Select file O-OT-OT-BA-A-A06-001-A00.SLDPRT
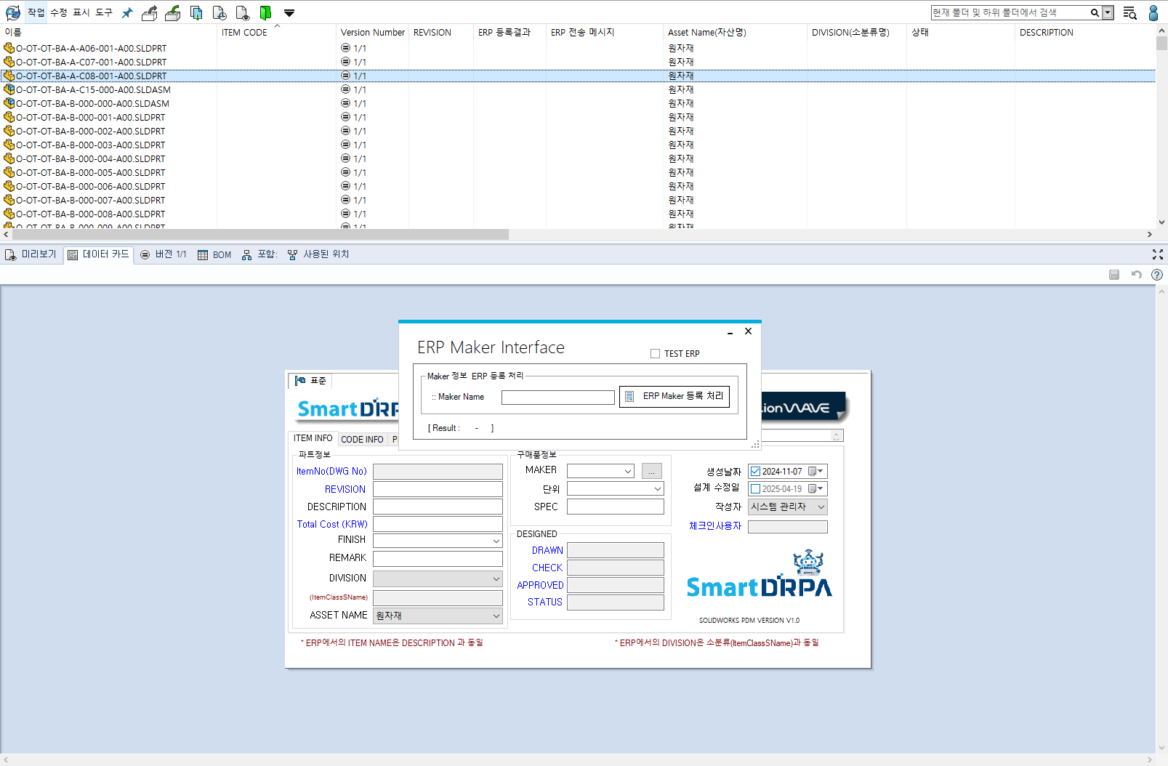Image resolution: width=1168 pixels, height=766 pixels. pyautogui.click(x=92, y=49)
